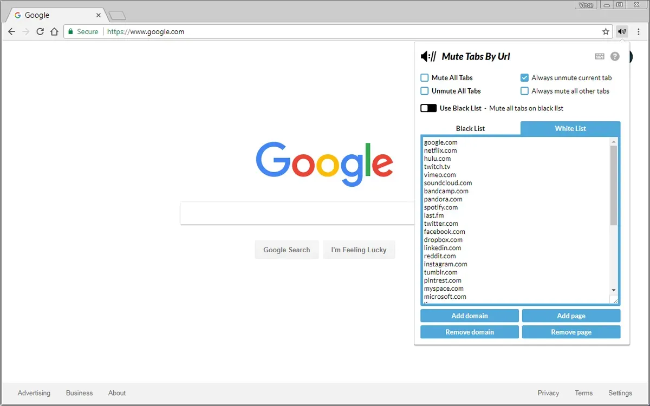Check the Unmute All Tabs box
The width and height of the screenshot is (650, 406).
425,91
